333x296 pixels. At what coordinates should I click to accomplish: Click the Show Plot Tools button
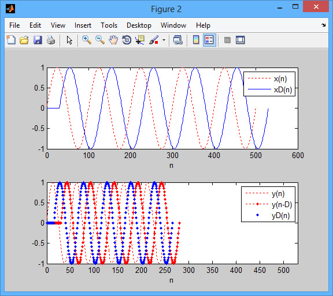[x=240, y=40]
